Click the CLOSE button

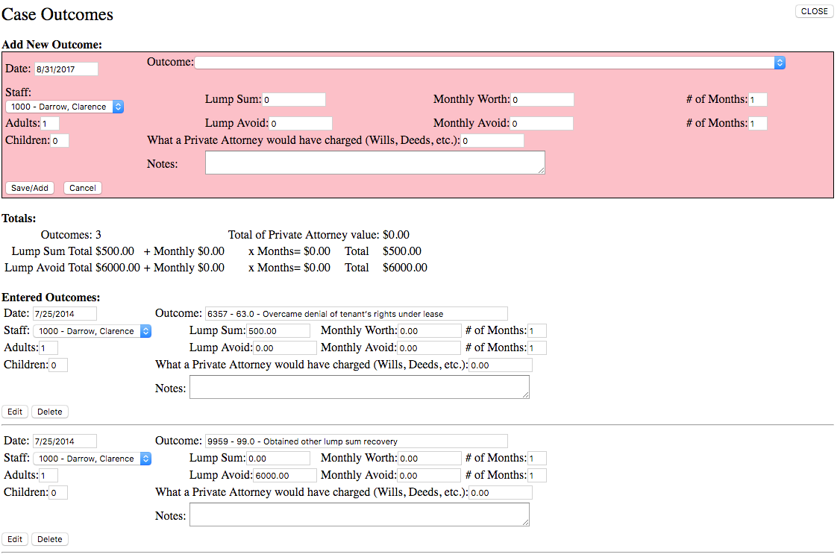pyautogui.click(x=814, y=11)
